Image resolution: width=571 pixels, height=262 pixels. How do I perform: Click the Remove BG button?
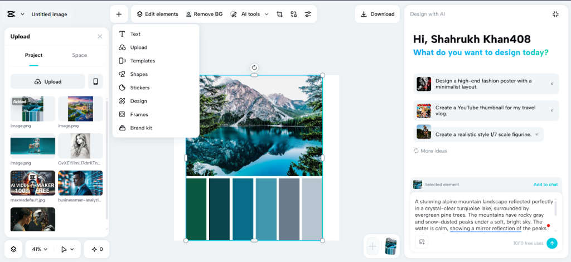204,14
